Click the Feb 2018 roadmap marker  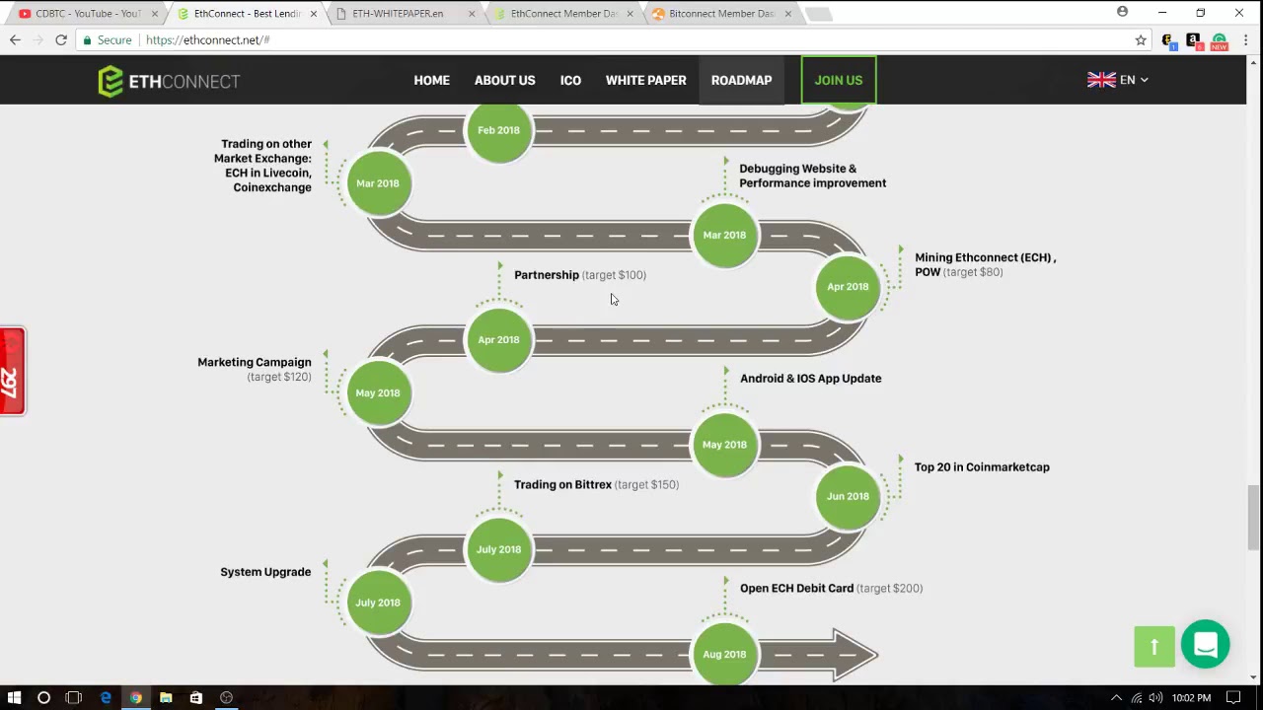coord(498,130)
